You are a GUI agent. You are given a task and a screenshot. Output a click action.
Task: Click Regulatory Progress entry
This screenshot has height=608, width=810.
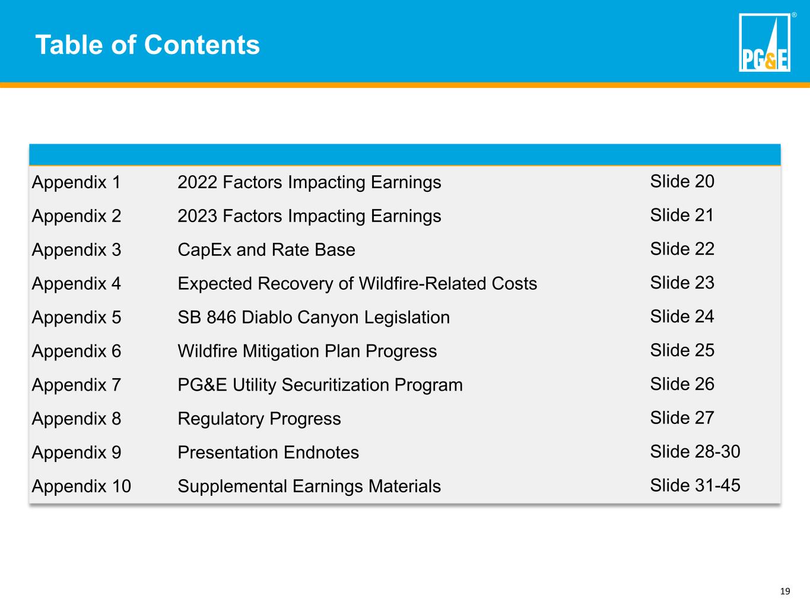tap(259, 419)
